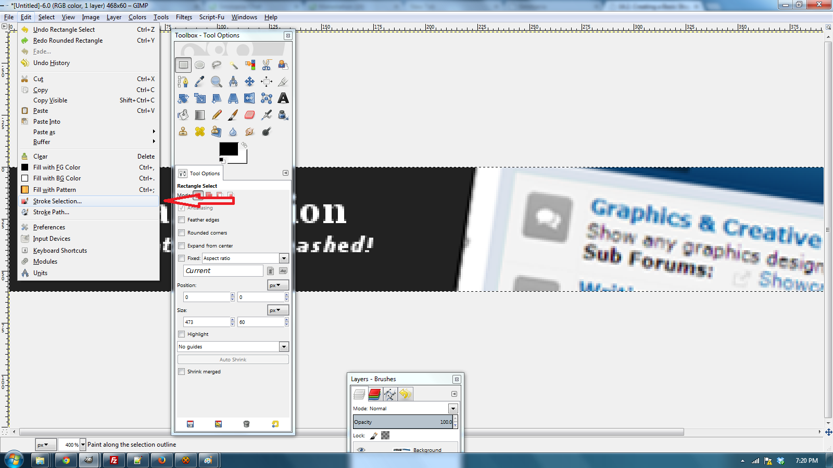Check the Fixed aspect ratio checkbox

[x=182, y=258]
